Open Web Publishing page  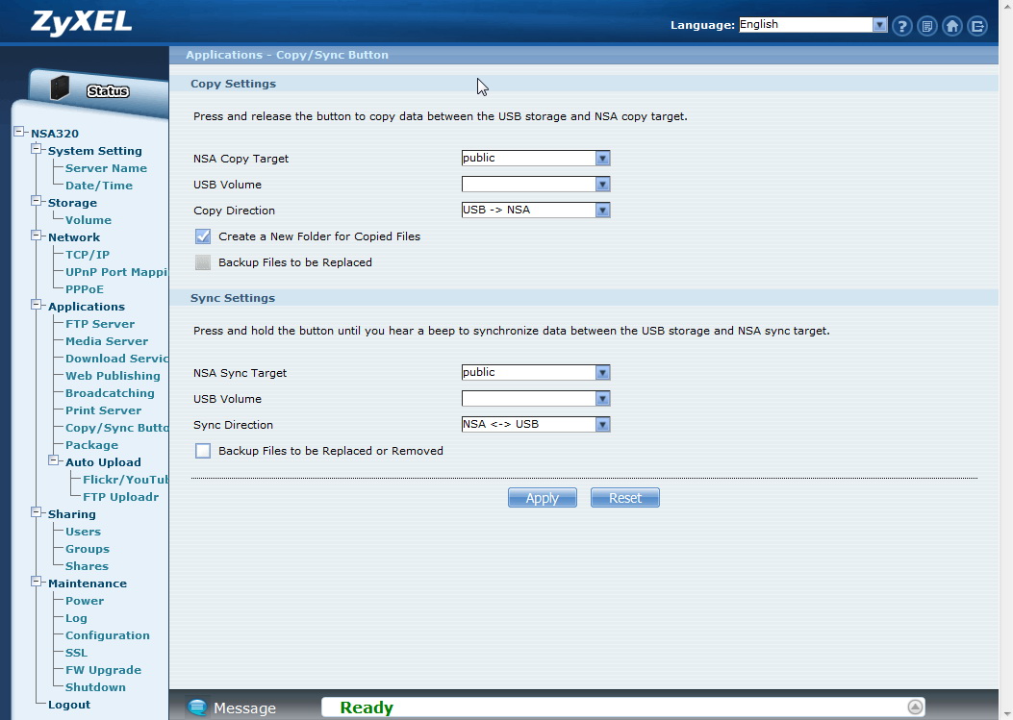pyautogui.click(x=113, y=376)
